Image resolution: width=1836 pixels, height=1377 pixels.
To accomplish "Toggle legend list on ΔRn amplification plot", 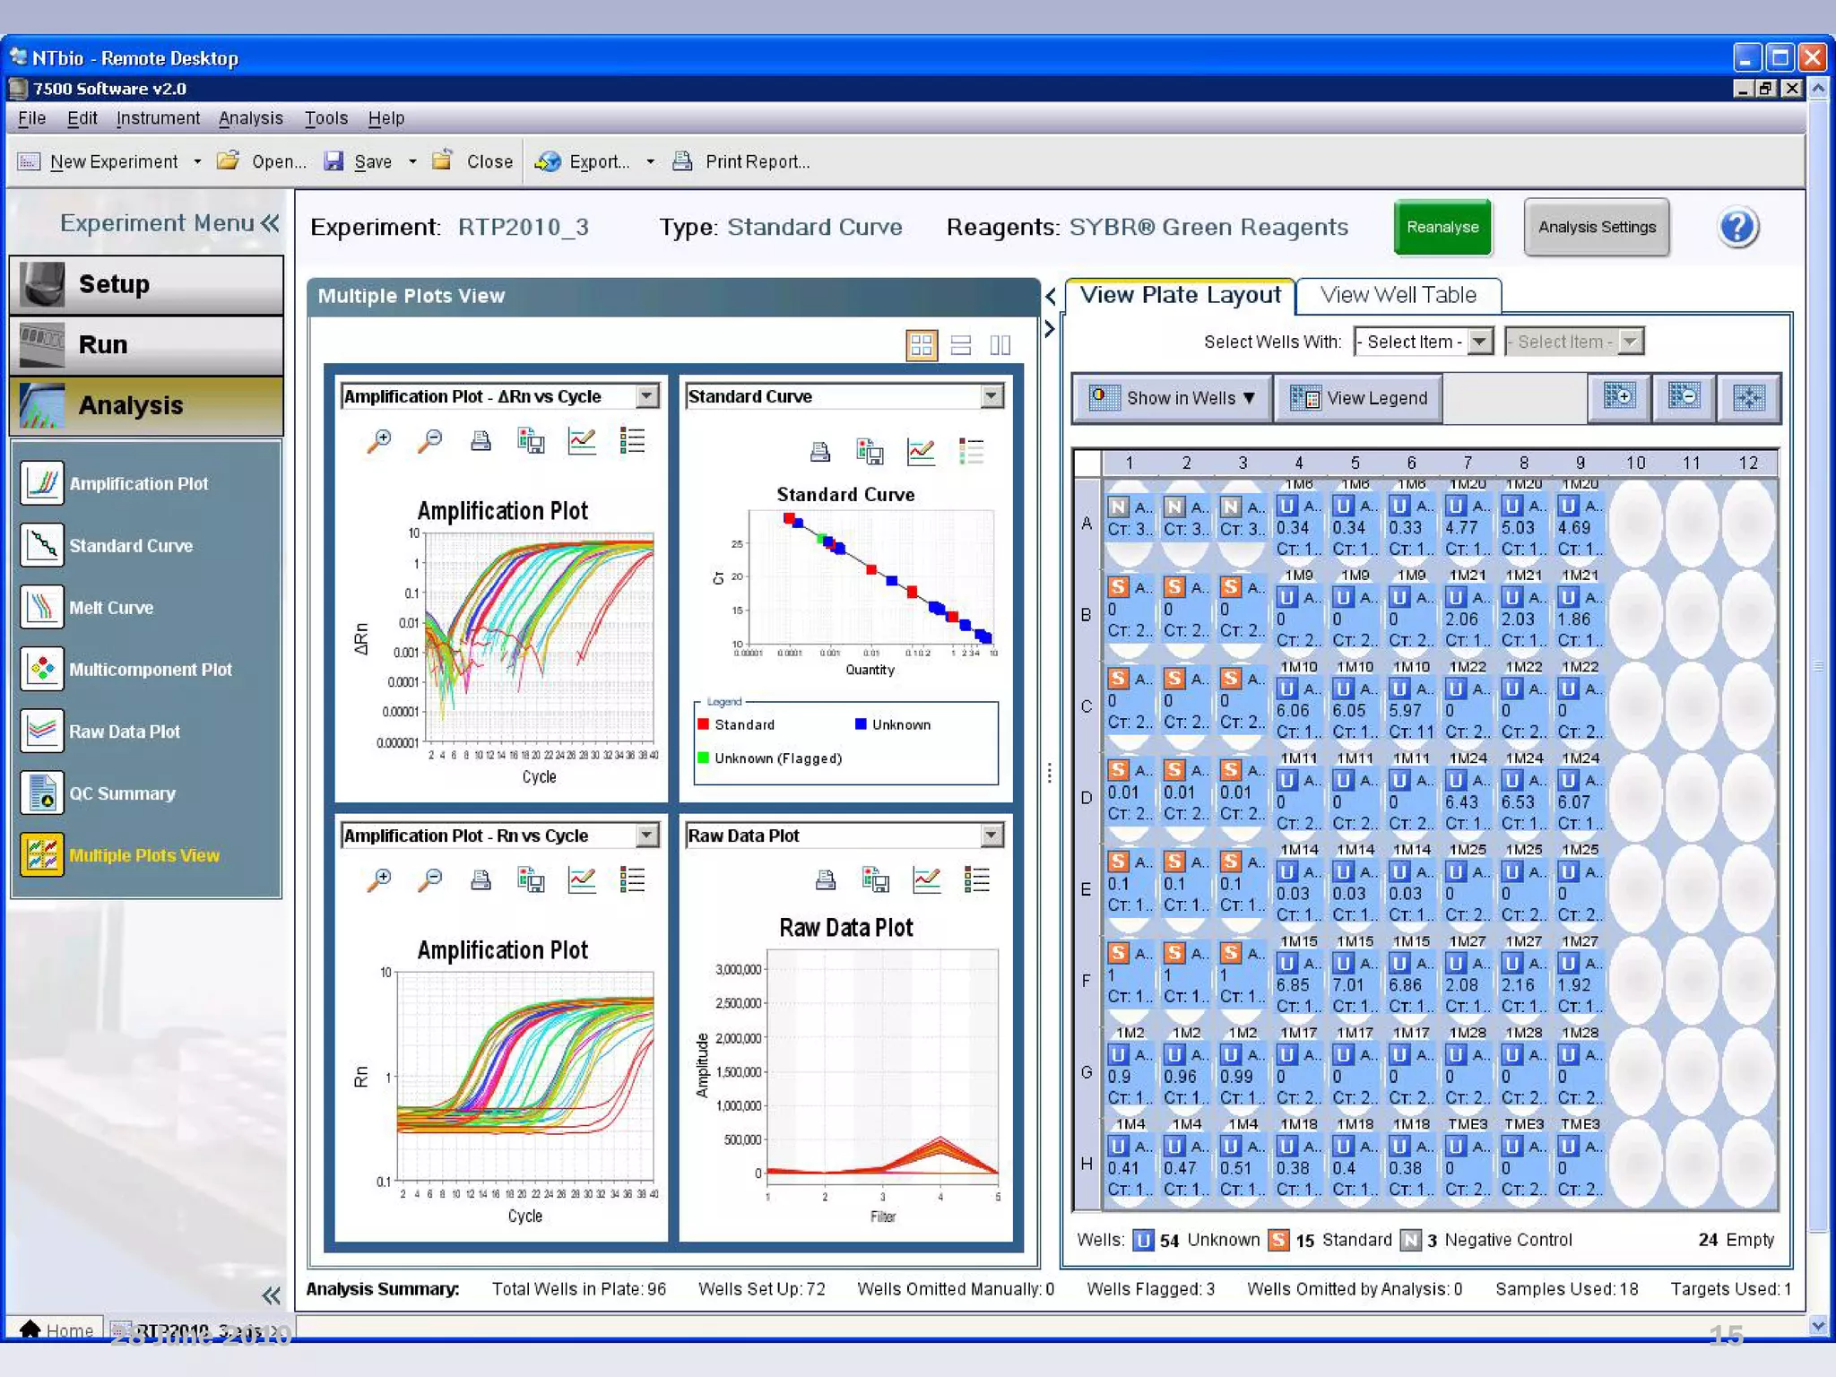I will (632, 440).
